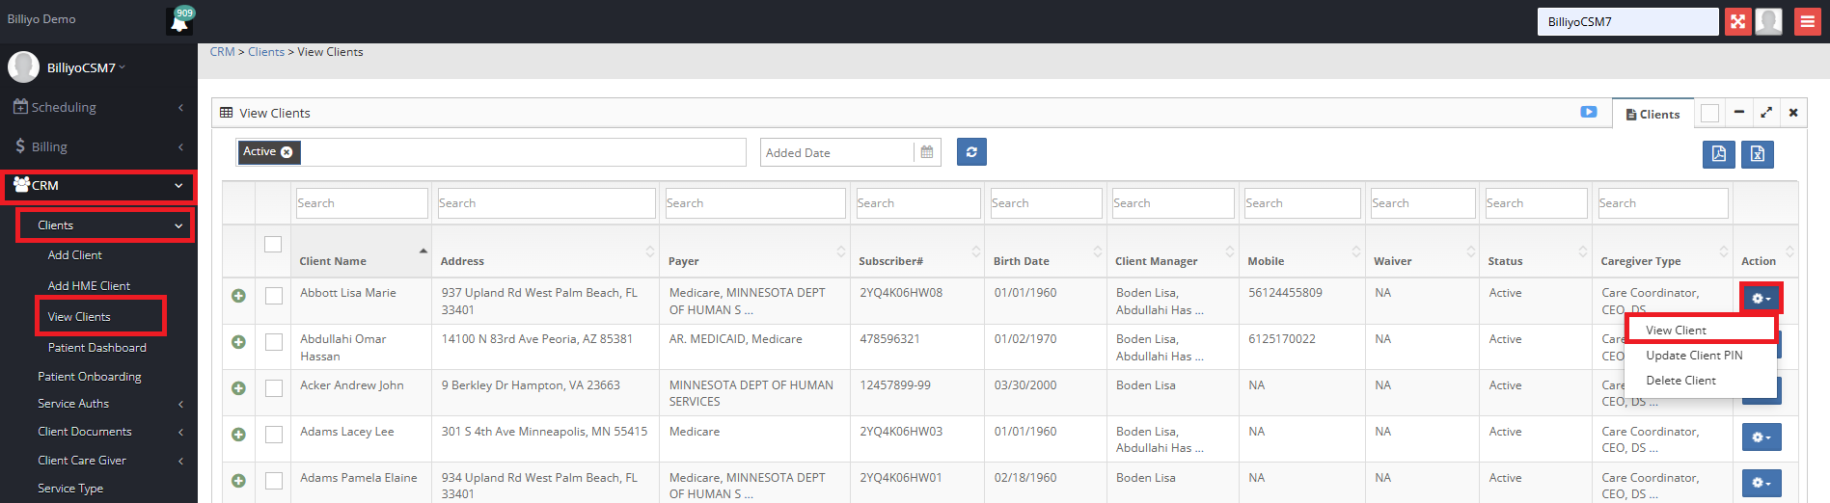
Task: Open Add Client in the sidebar
Action: (74, 255)
